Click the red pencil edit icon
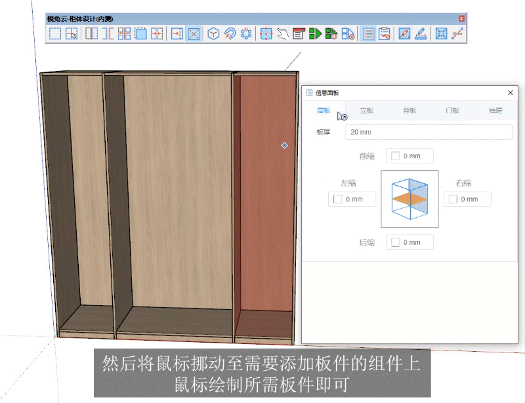The width and height of the screenshot is (525, 403). [405, 33]
